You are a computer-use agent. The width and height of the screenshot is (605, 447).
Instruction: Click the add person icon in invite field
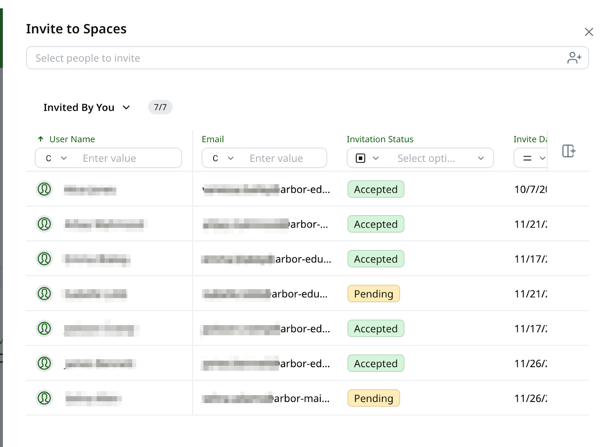(x=574, y=58)
